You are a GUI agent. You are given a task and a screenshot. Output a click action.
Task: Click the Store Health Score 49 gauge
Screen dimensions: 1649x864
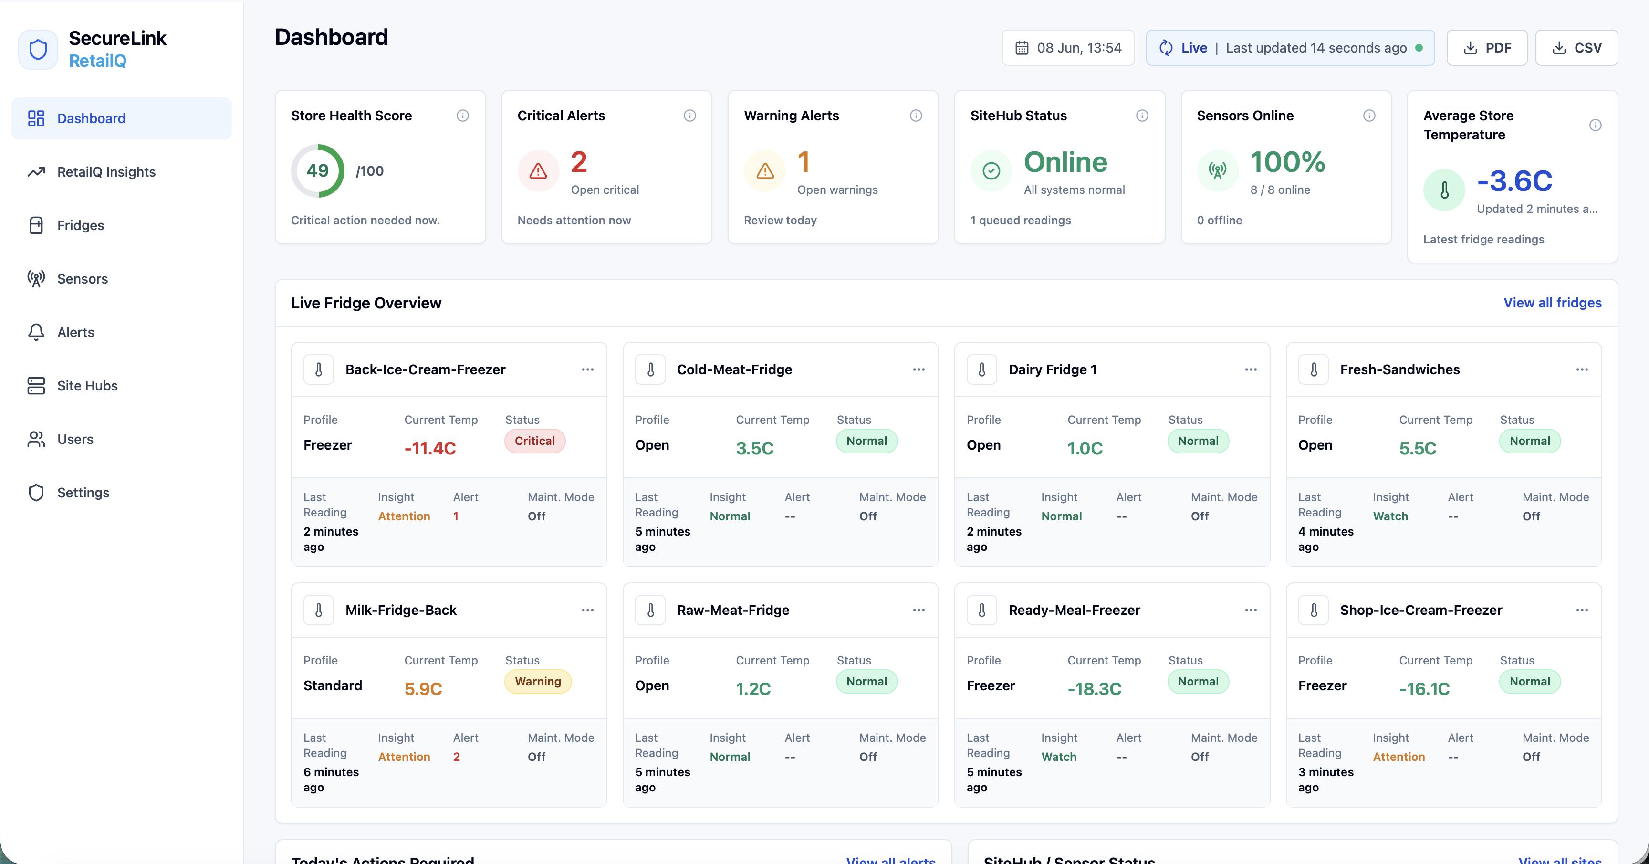tap(318, 171)
